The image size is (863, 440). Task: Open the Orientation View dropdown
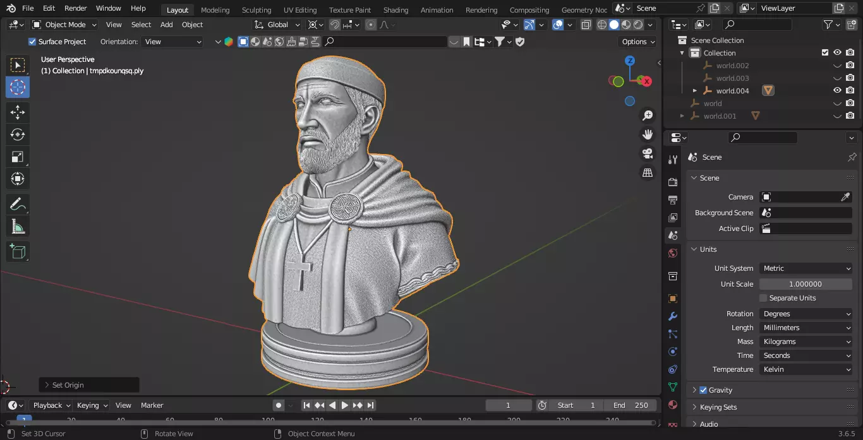point(172,42)
